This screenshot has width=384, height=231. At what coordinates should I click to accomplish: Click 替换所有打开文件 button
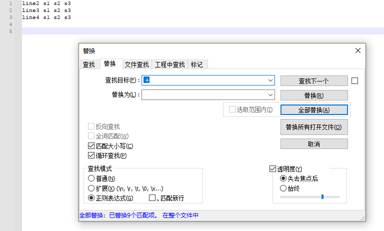tap(313, 127)
